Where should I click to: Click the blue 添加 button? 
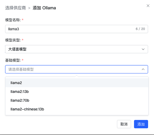tap(141, 124)
